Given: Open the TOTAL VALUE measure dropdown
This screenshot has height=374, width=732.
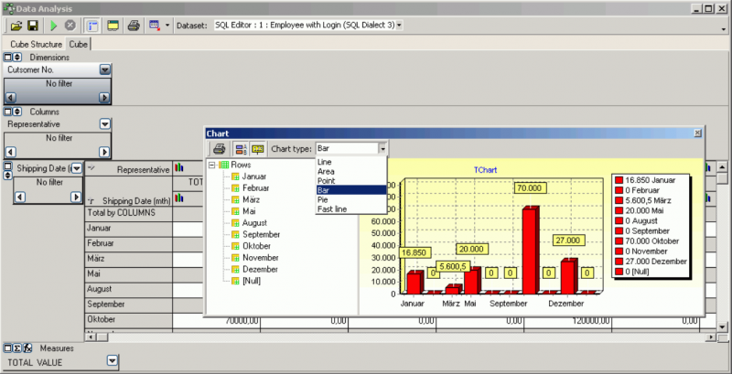Looking at the screenshot, I should [x=112, y=361].
